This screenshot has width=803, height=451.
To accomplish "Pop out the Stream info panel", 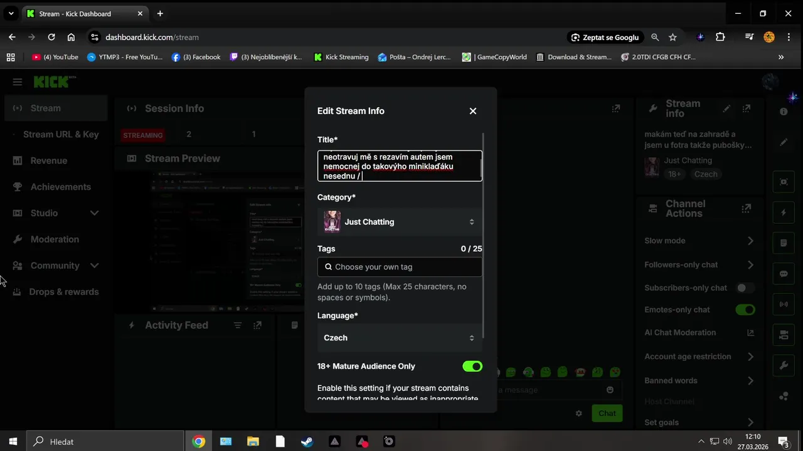I will point(747,108).
